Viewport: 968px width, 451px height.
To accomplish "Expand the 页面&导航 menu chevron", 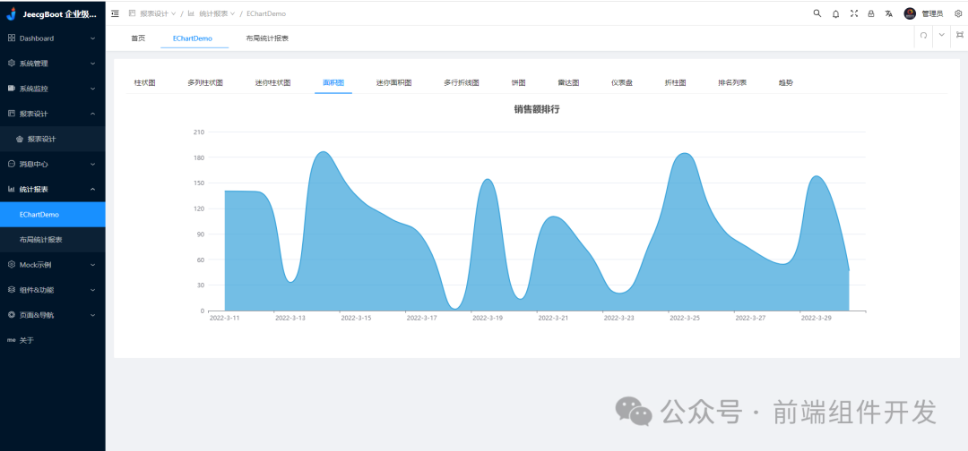I will [92, 315].
